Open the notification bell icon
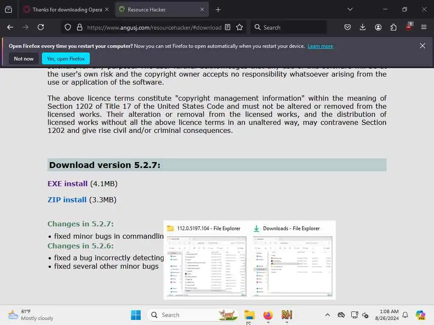434x325 pixels. 405,315
